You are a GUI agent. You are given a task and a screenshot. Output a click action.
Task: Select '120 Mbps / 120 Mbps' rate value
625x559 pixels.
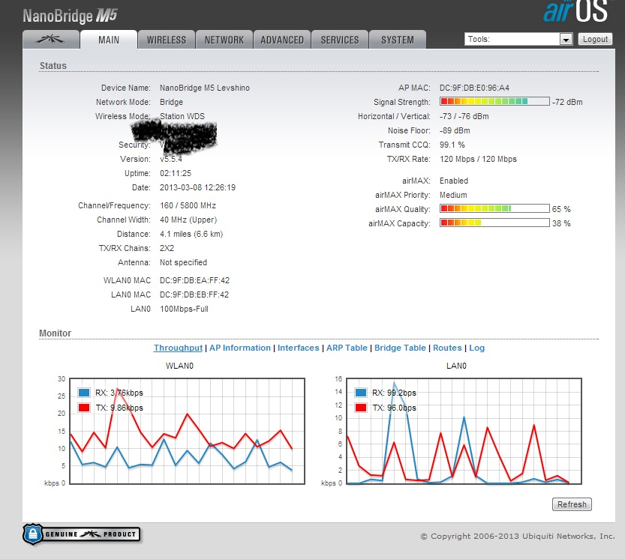478,159
